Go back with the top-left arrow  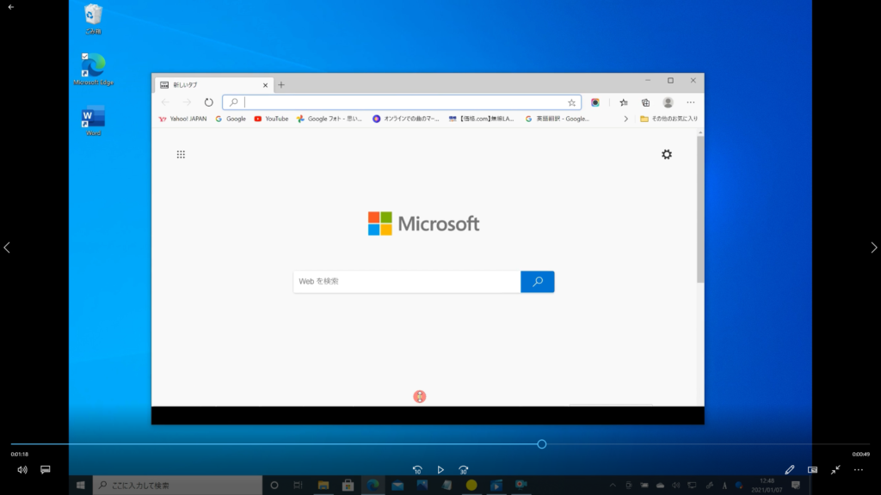pyautogui.click(x=11, y=7)
